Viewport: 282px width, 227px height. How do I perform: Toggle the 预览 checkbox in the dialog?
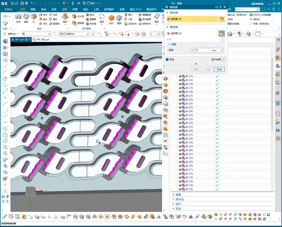click(x=167, y=59)
